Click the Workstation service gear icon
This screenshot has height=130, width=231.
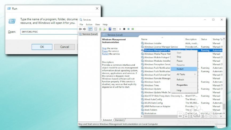click(x=142, y=113)
